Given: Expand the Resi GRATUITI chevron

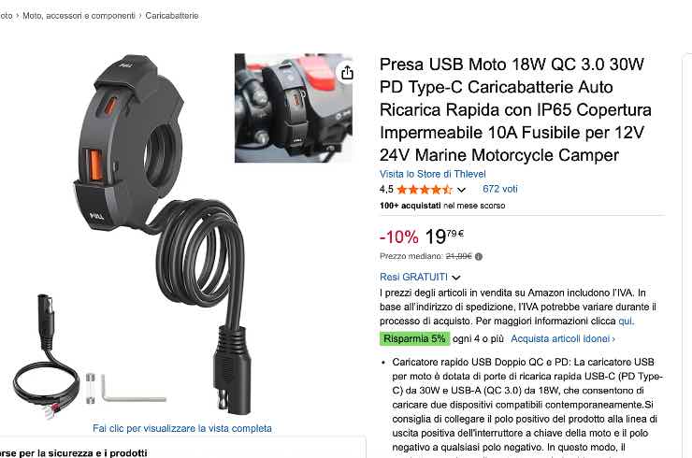Looking at the screenshot, I should [456, 277].
